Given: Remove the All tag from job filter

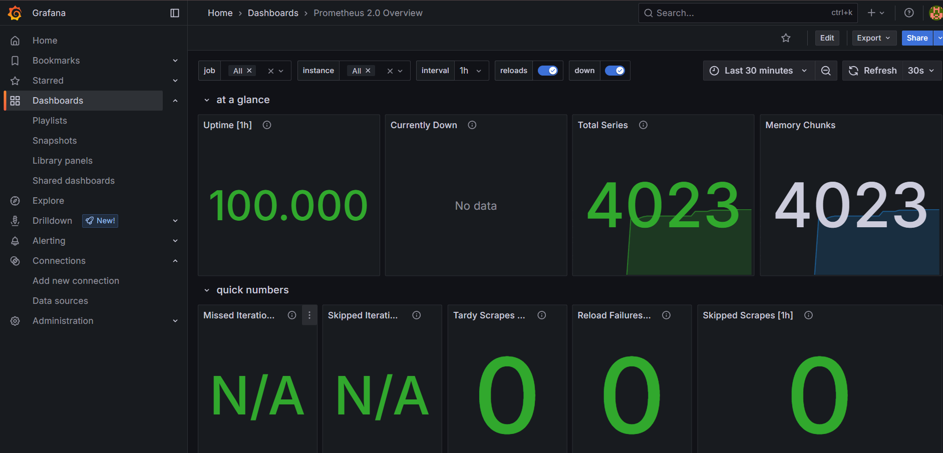Looking at the screenshot, I should pyautogui.click(x=249, y=71).
